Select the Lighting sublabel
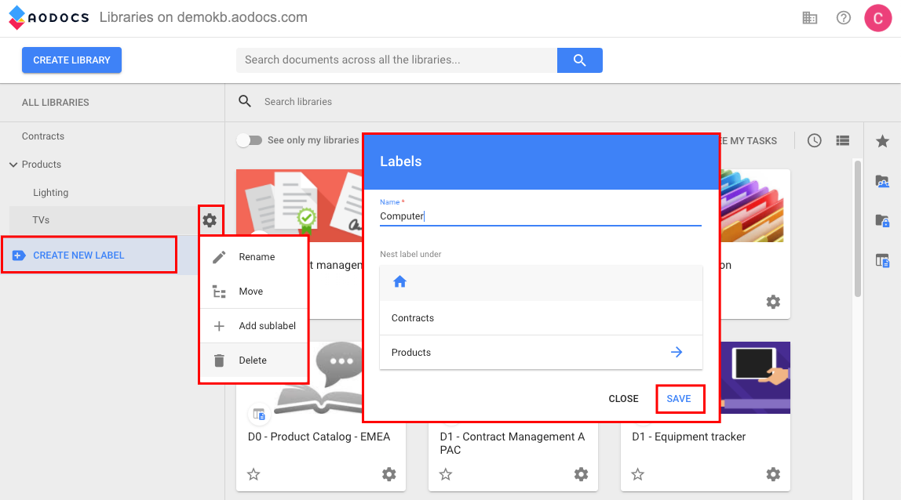 (50, 192)
